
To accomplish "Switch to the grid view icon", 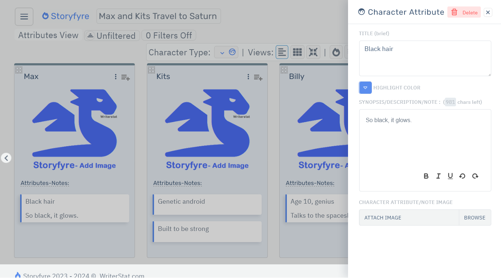I will pyautogui.click(x=297, y=52).
